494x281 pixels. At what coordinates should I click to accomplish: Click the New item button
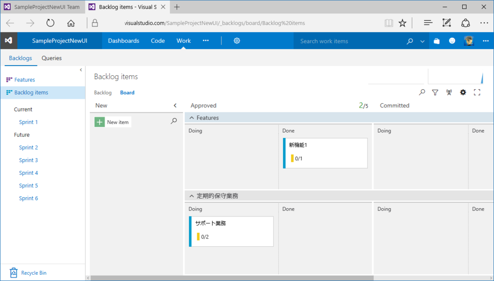(112, 122)
